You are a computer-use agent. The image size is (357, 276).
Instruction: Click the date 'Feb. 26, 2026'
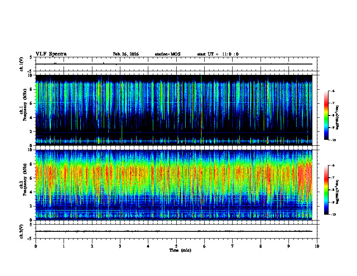(x=126, y=54)
